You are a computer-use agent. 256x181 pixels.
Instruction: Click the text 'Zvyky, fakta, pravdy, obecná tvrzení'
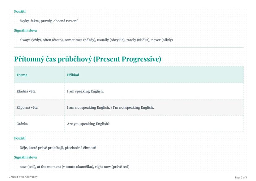(48, 21)
